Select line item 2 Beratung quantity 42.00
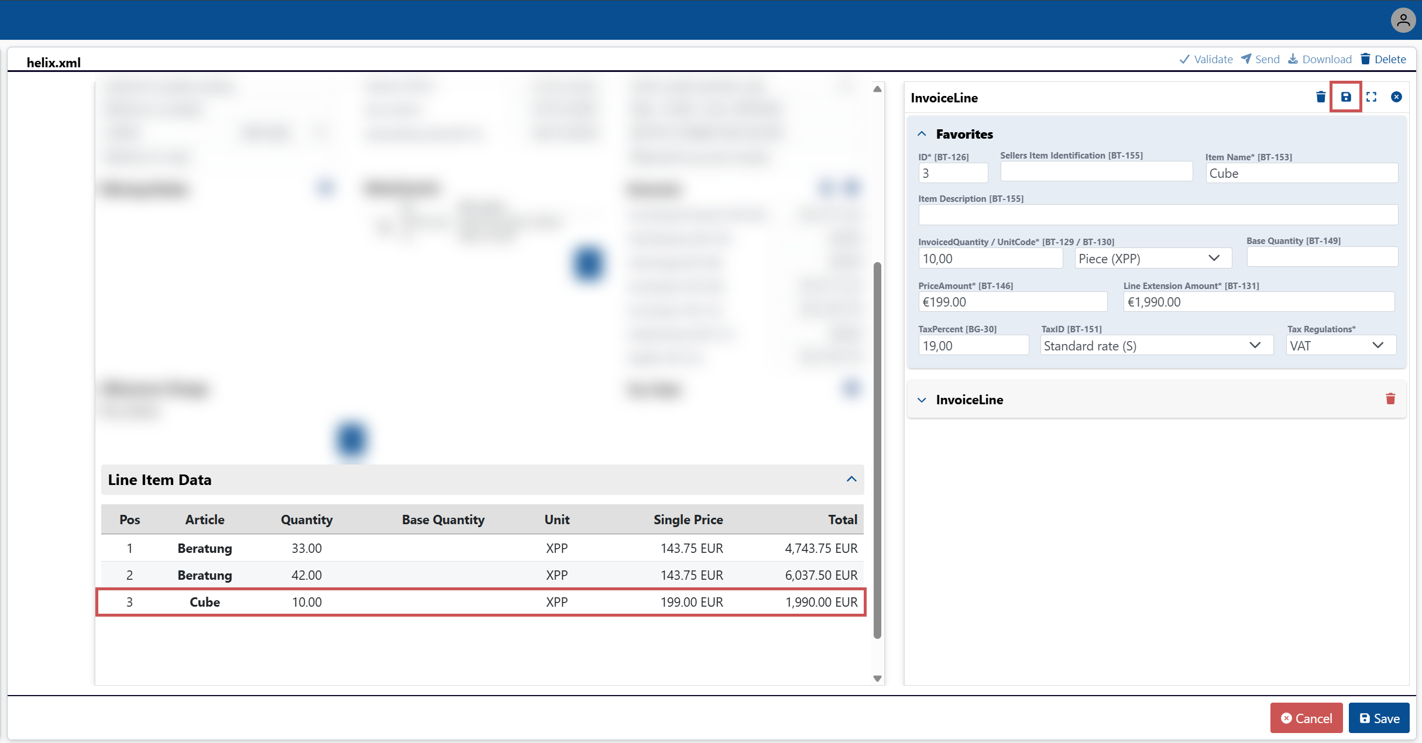 point(482,575)
